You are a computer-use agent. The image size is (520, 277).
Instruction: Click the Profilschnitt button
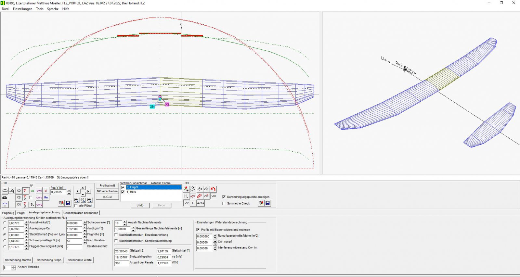pyautogui.click(x=107, y=185)
